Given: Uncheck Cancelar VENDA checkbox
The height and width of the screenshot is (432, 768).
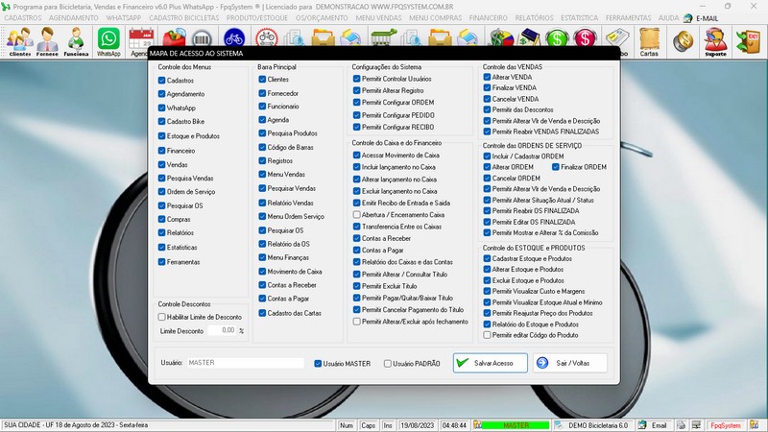Looking at the screenshot, I should [487, 99].
